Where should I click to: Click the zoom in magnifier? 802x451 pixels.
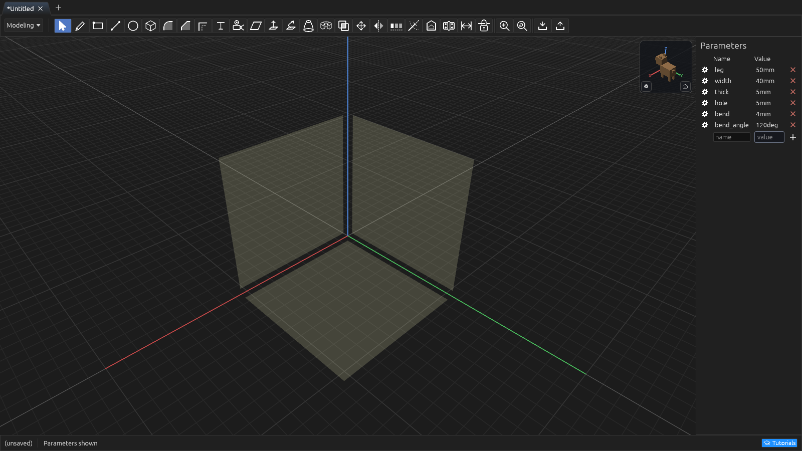[504, 26]
